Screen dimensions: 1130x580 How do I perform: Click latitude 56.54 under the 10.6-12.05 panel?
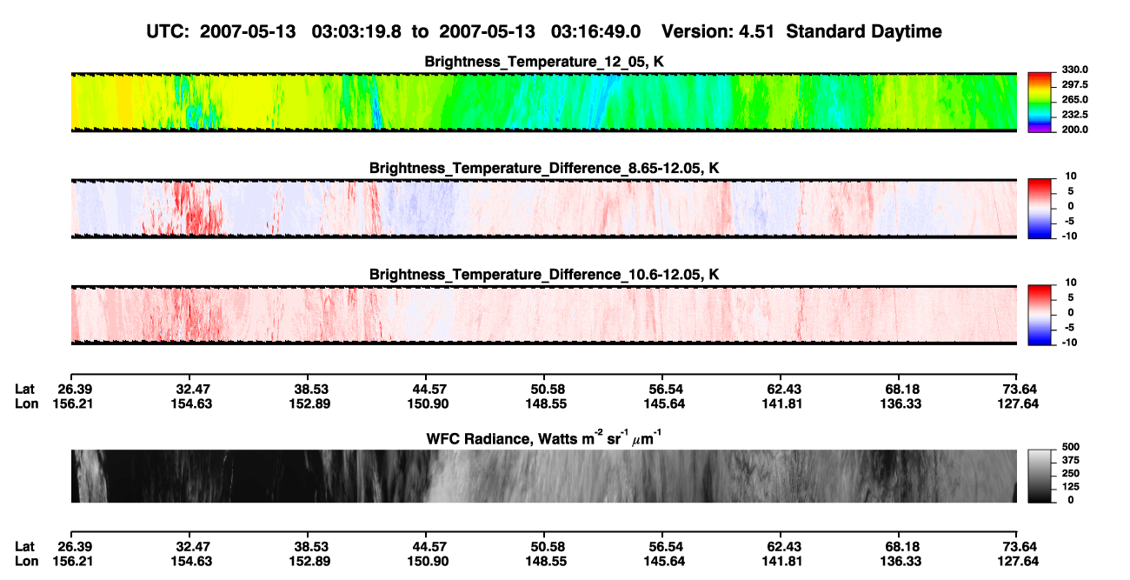(x=662, y=389)
